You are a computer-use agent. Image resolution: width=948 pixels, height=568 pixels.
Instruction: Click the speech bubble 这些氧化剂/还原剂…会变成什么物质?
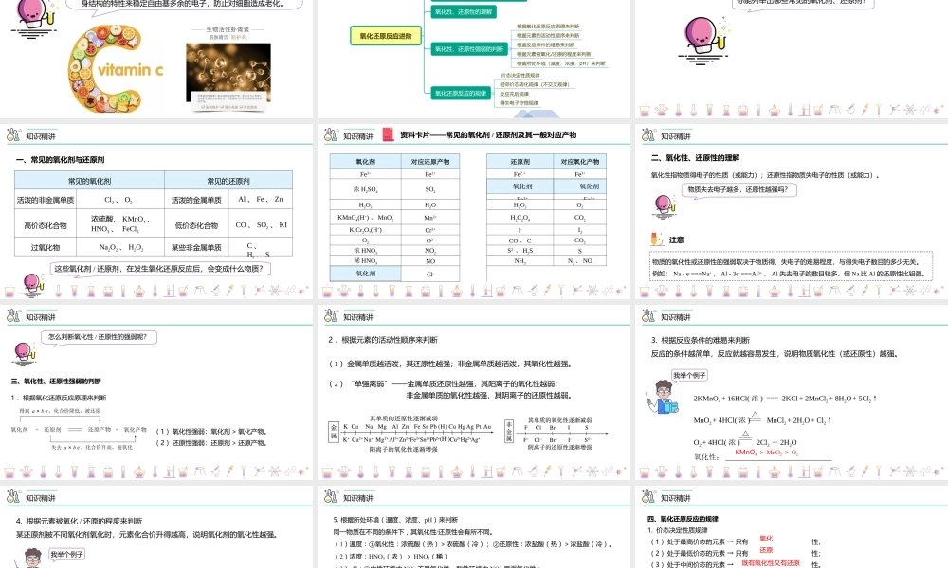pyautogui.click(x=159, y=269)
